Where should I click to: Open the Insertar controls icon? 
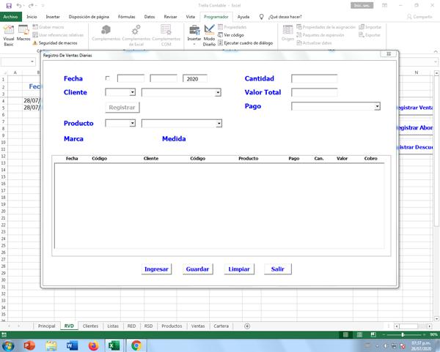tap(194, 34)
